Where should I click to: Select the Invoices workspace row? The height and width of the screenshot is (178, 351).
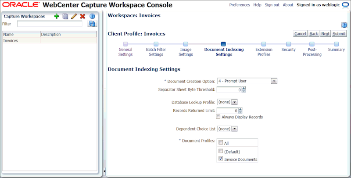coord(50,40)
